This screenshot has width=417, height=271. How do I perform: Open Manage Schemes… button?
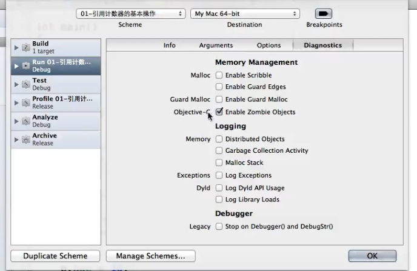tap(150, 256)
